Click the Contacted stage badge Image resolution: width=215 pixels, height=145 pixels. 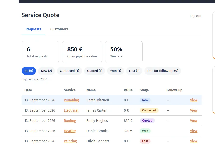pos(149,110)
